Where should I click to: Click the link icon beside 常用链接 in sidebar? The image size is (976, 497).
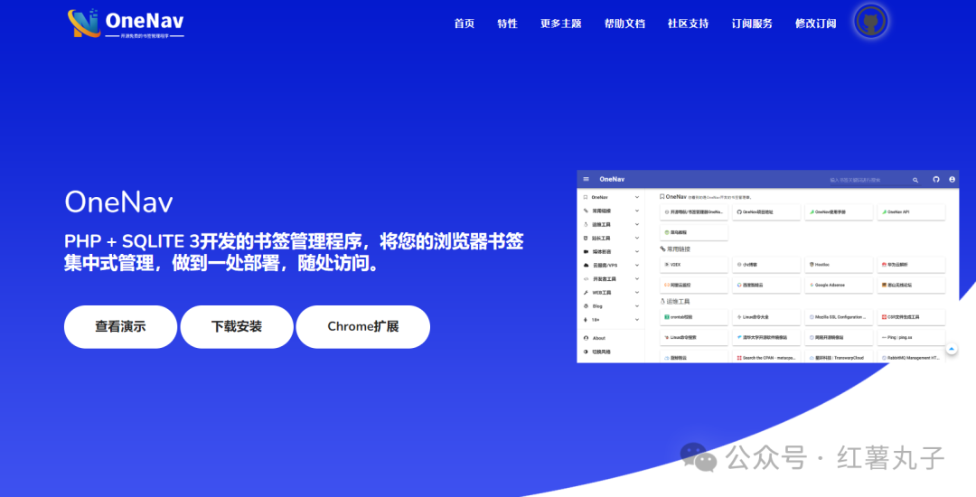tap(585, 211)
